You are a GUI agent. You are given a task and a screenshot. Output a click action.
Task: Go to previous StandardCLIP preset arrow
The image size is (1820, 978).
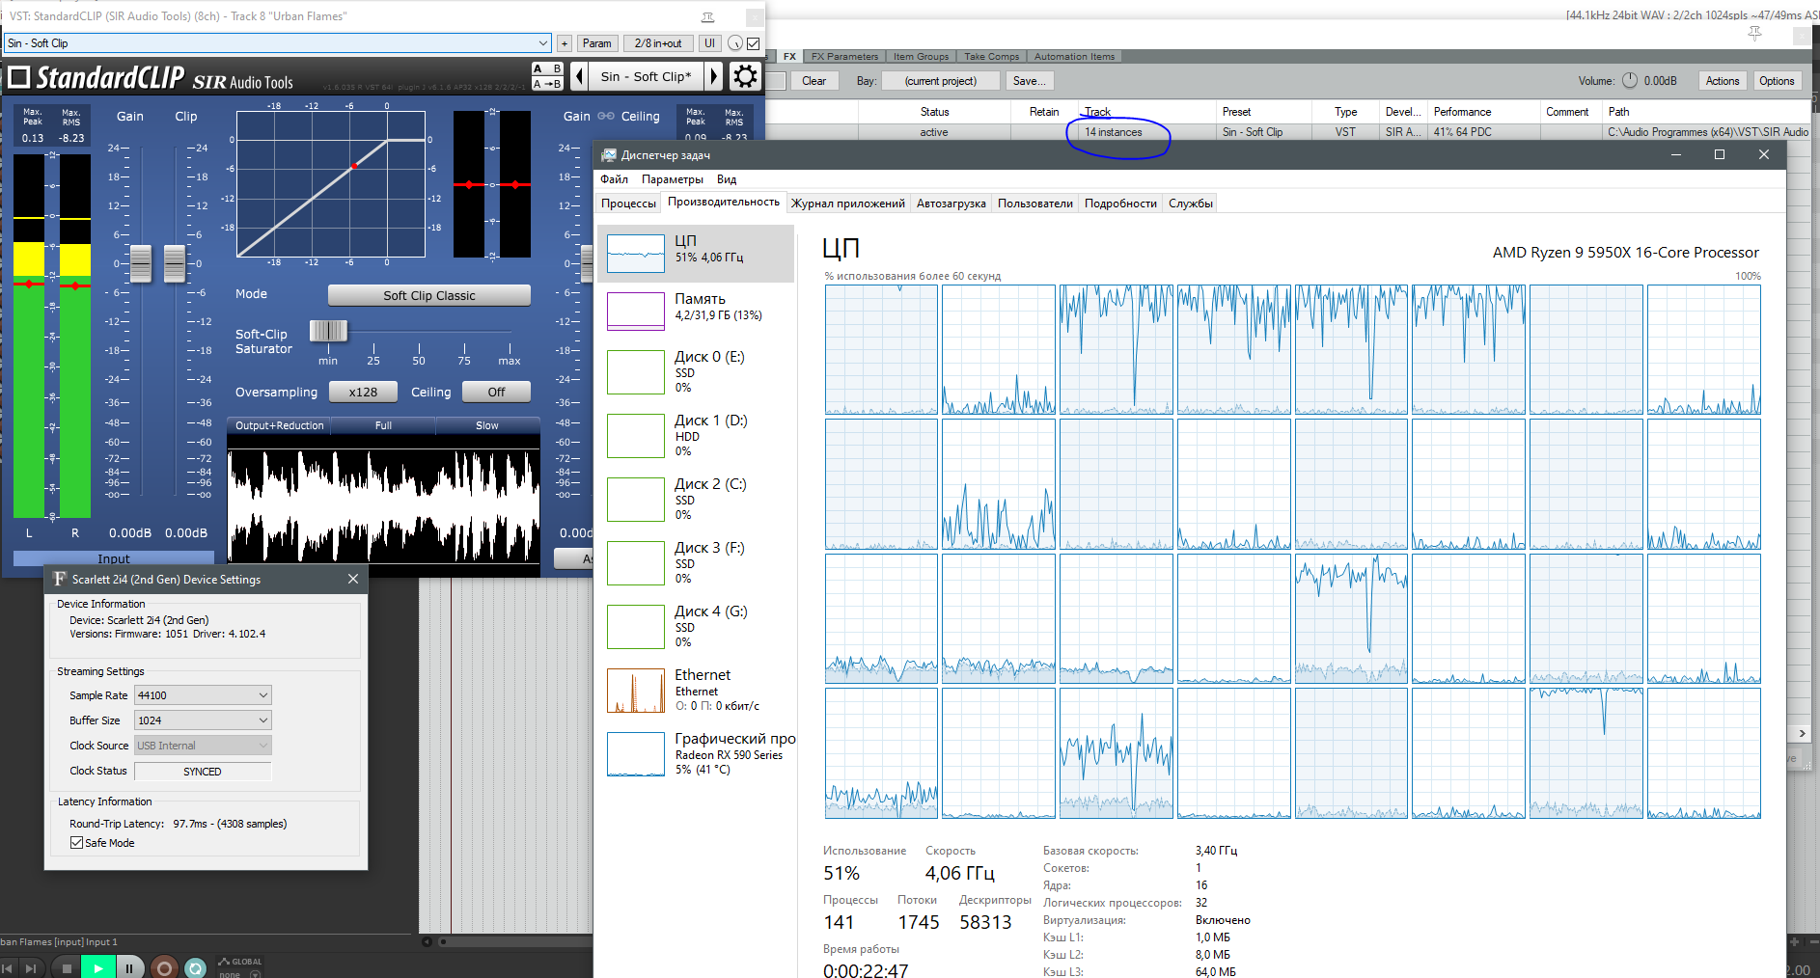click(579, 76)
